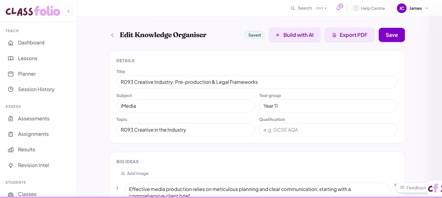Click the Year group field
The width and height of the screenshot is (442, 198).
328,106
